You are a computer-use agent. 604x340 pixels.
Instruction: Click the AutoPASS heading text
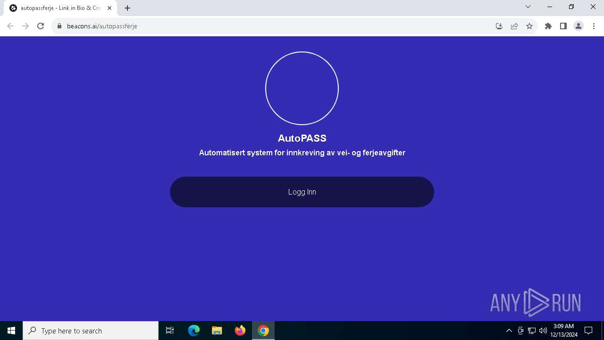point(302,138)
